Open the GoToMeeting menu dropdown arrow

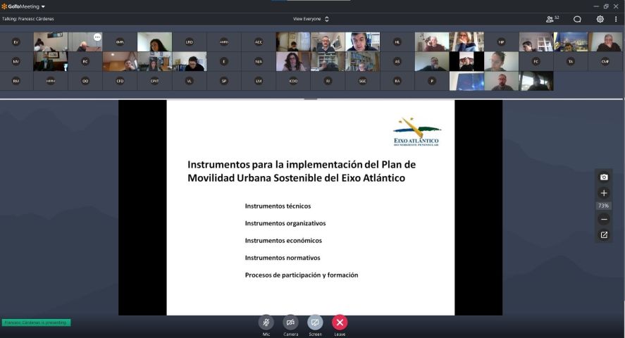click(43, 6)
